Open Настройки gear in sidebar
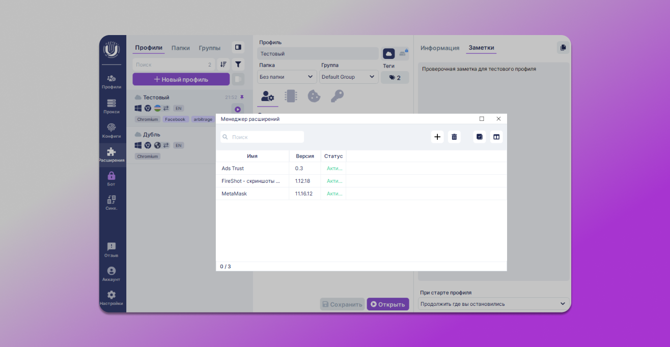 [x=111, y=298]
